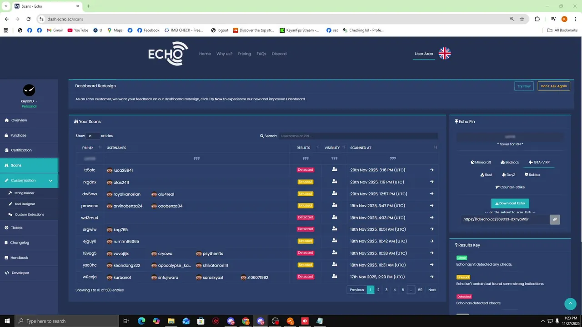Toggle visibility icon for rxgdnx scan
The width and height of the screenshot is (582, 327).
tap(335, 182)
